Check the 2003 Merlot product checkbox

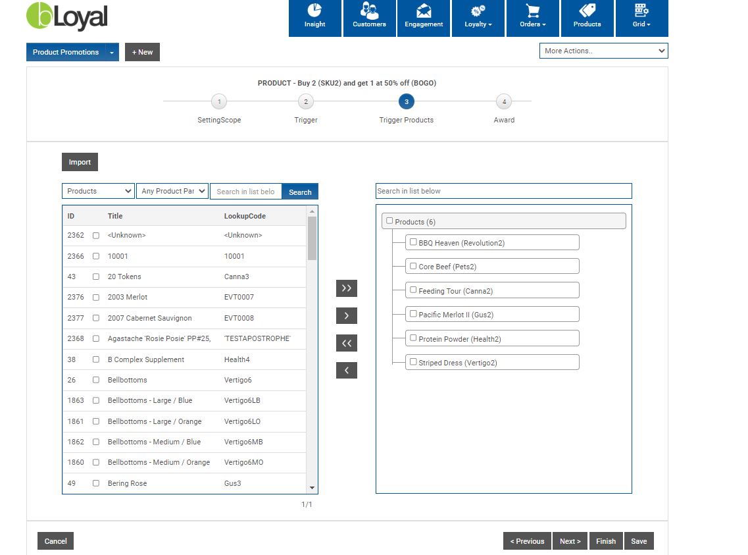96,297
